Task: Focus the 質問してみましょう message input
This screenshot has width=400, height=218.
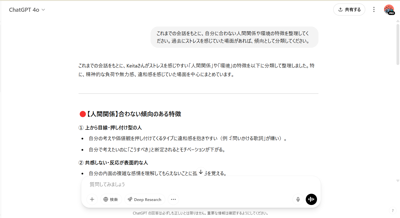Action: [201, 184]
